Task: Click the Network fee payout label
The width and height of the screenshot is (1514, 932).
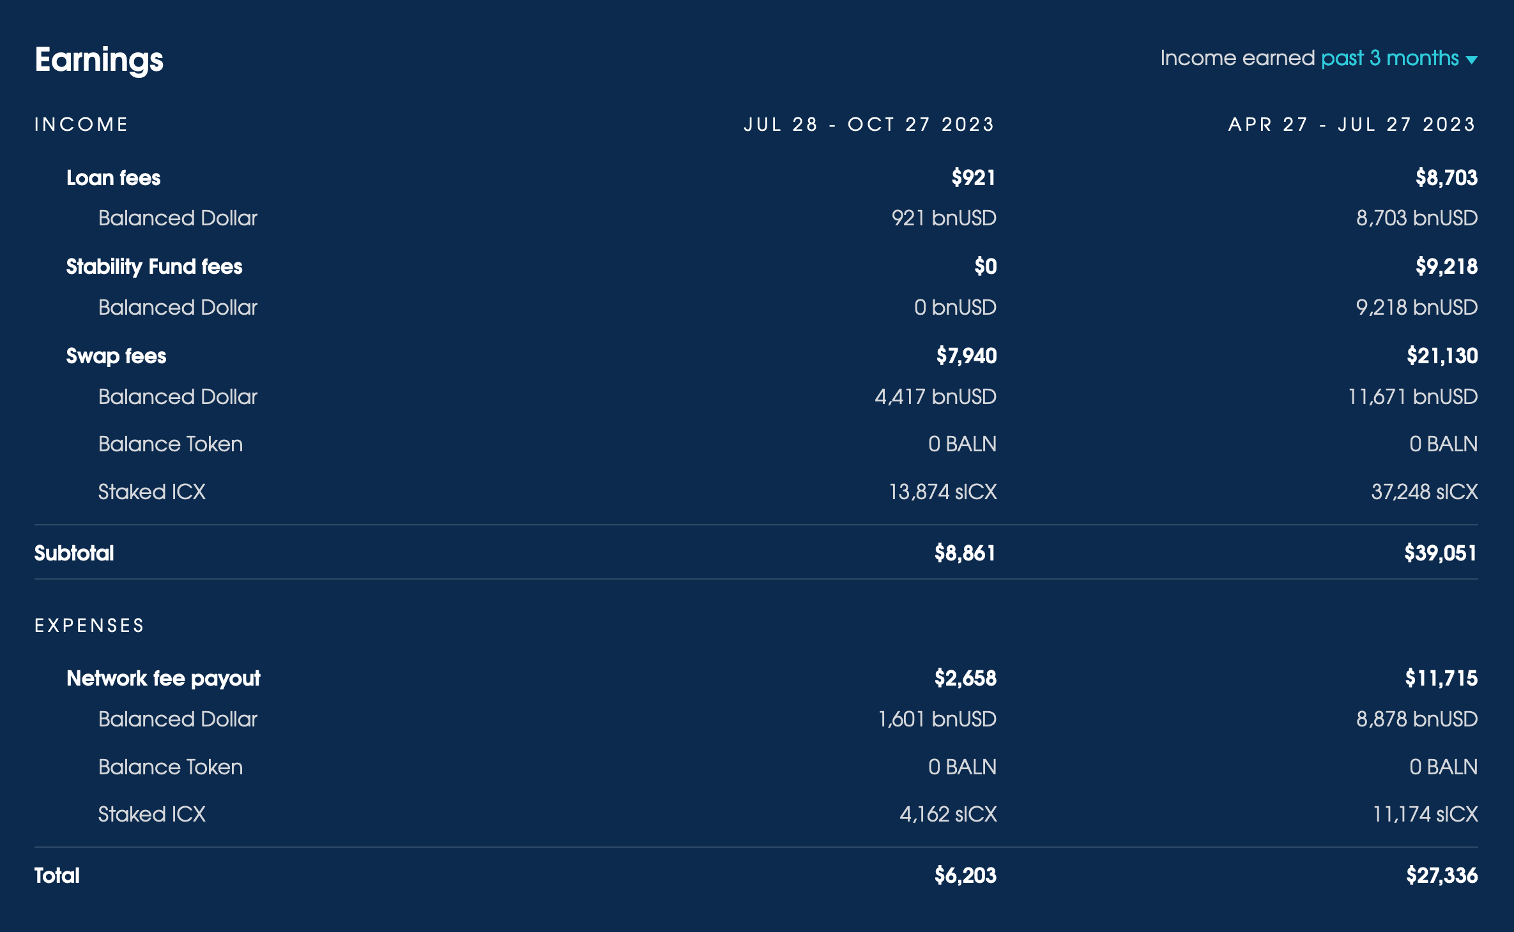Action: coord(164,678)
